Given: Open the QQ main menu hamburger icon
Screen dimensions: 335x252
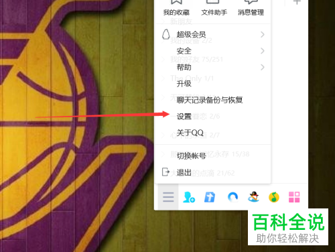Looking at the screenshot, I should pyautogui.click(x=168, y=197).
